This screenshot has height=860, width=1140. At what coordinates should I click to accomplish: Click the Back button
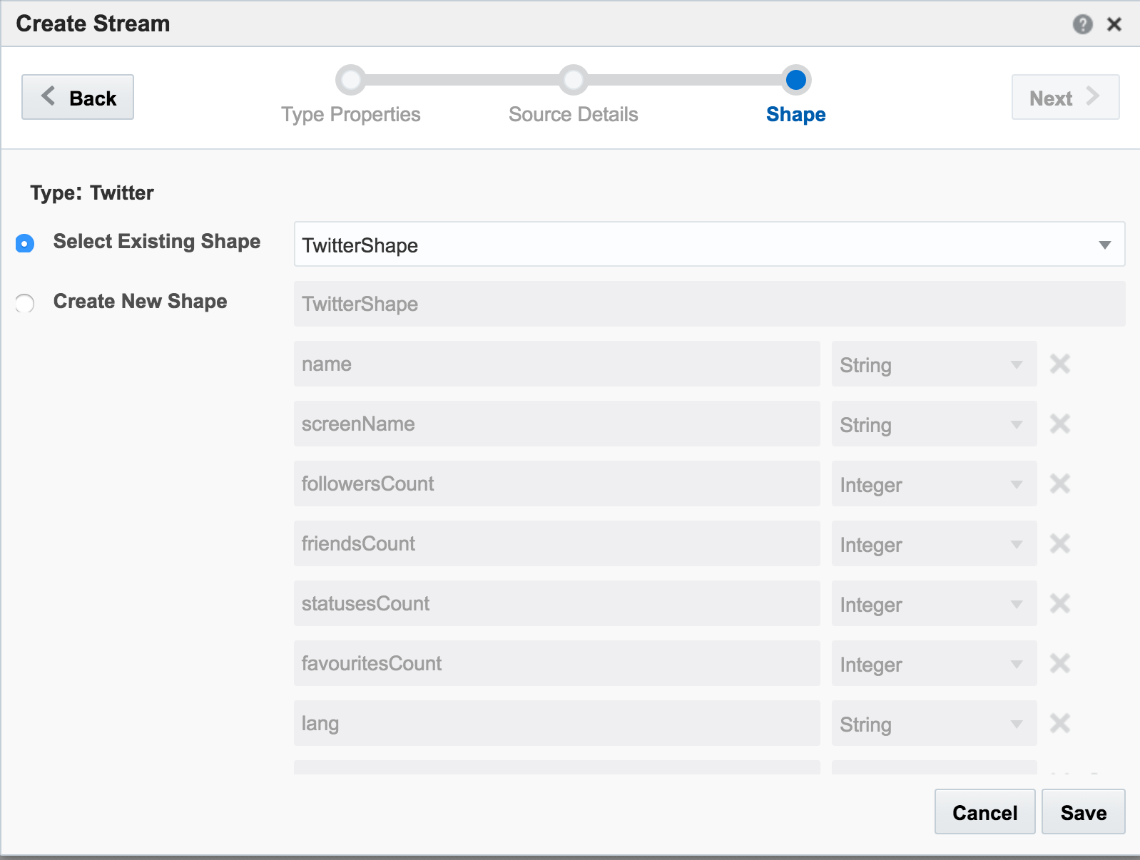pyautogui.click(x=78, y=98)
